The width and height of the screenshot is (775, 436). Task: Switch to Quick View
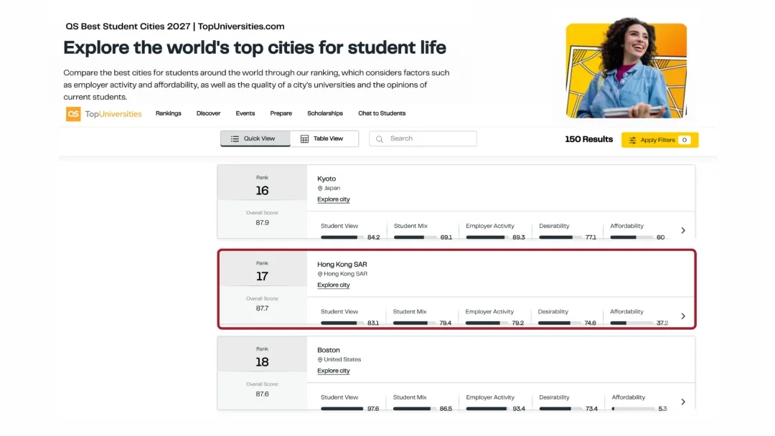(x=255, y=138)
